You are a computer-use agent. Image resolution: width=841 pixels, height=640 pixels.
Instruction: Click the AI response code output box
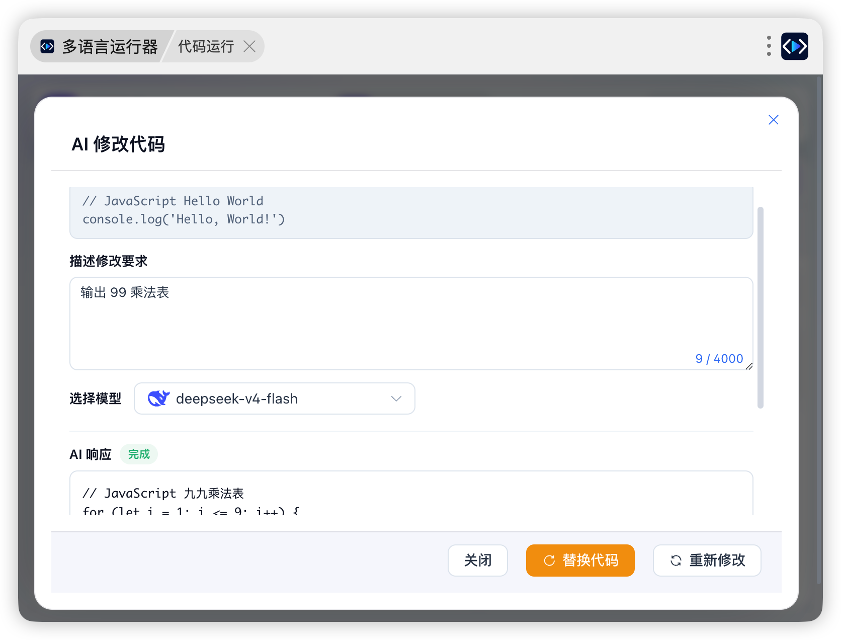click(x=411, y=493)
